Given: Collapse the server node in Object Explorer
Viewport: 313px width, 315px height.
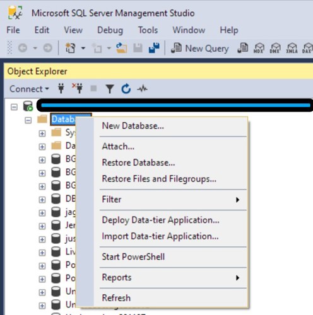Looking at the screenshot, I should pos(14,107).
